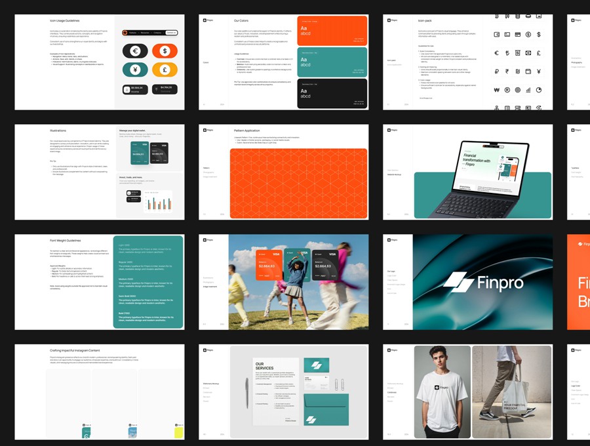
Task: Expand the Company dropdown in the mockup navbar
Action: [157, 33]
